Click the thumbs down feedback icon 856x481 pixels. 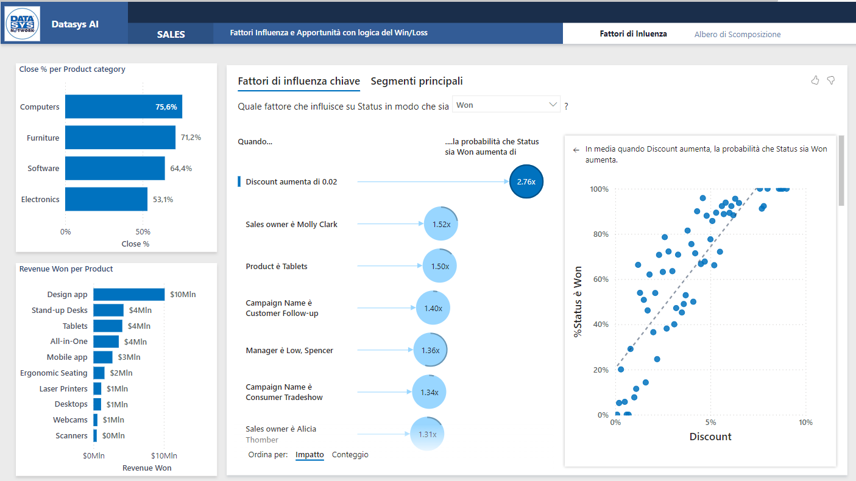click(x=831, y=80)
